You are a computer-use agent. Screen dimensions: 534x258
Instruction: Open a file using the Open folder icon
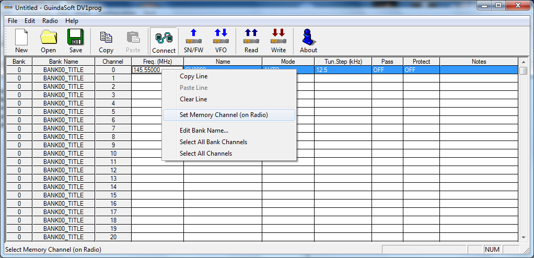coord(49,41)
